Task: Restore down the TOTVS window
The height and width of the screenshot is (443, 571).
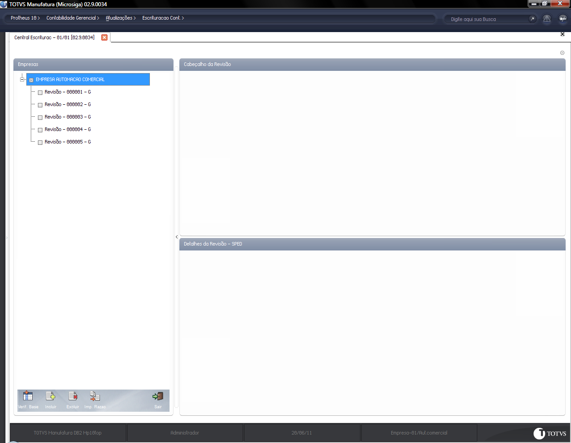Action: pos(545,4)
